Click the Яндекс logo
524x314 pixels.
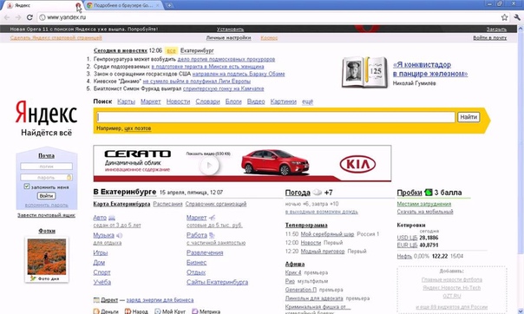(46, 113)
